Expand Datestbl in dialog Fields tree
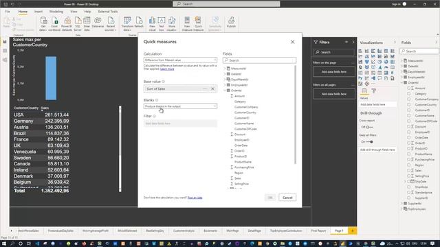This screenshot has width=440, height=247. [225, 74]
